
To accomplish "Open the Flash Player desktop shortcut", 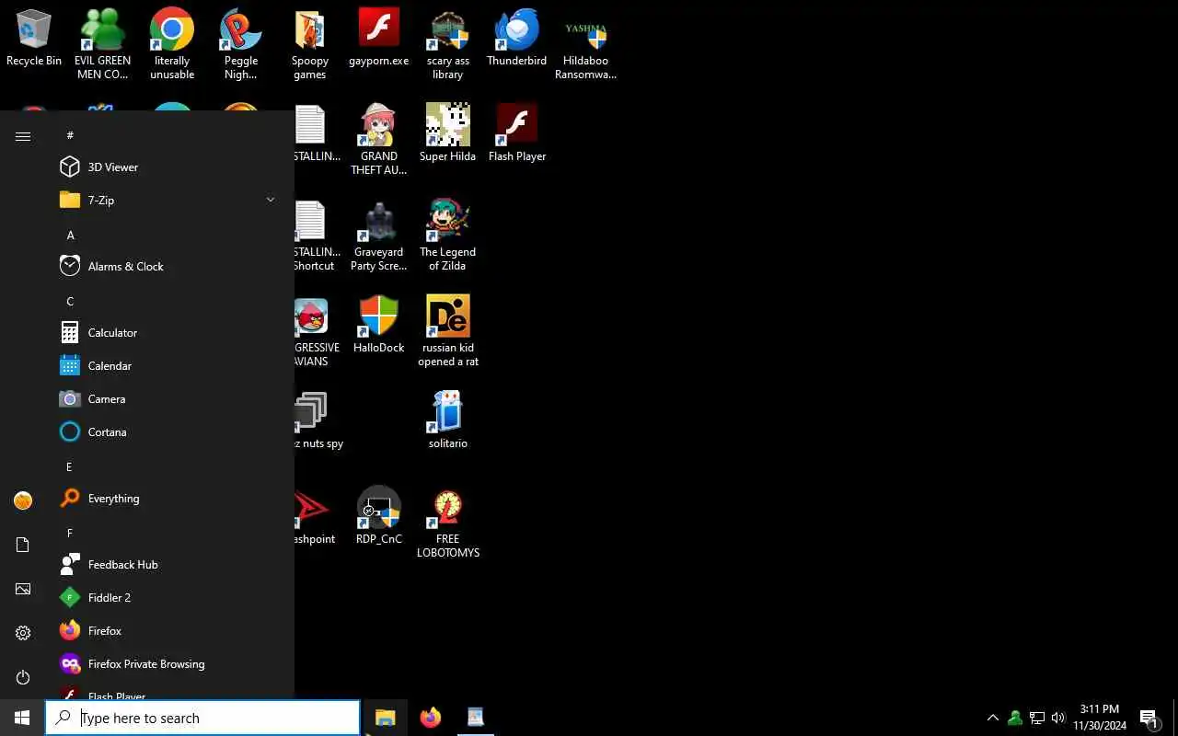I will (517, 133).
